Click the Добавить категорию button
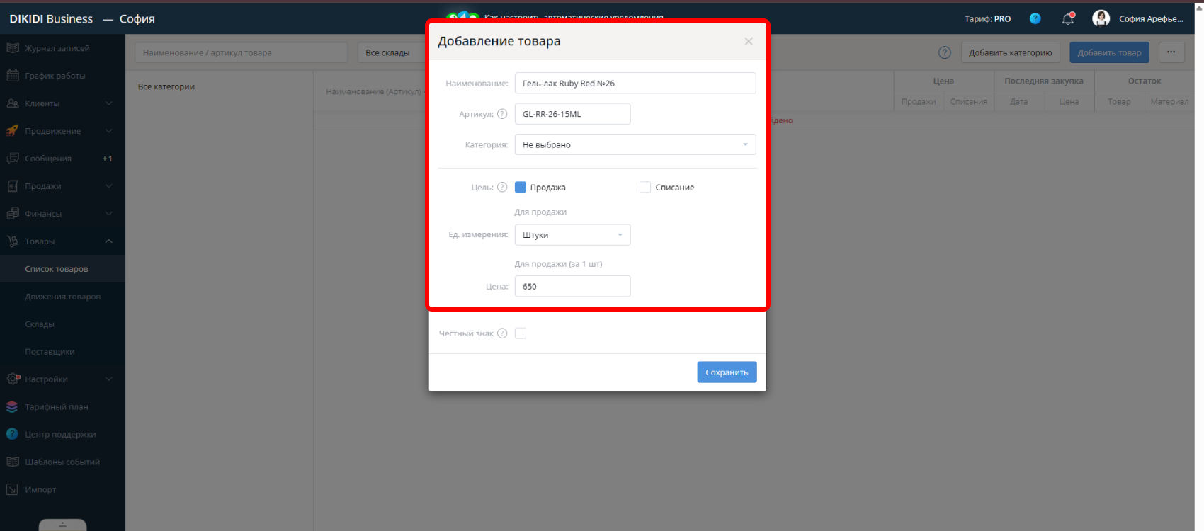Viewport: 1204px width, 531px height. 1010,52
